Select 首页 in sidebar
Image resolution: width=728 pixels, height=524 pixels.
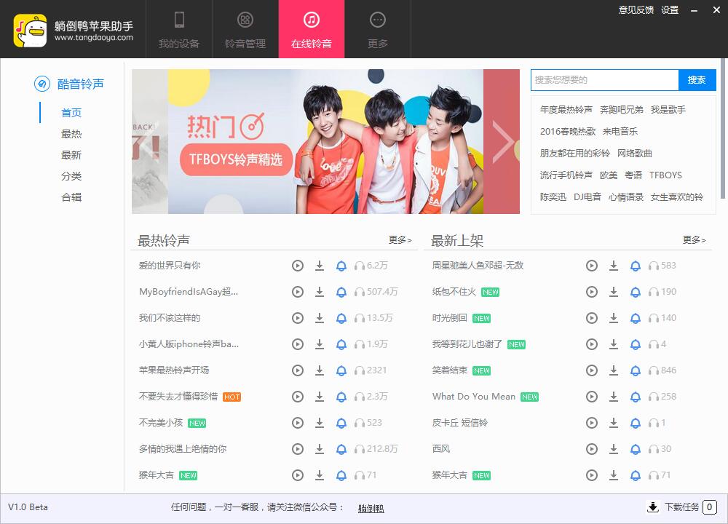71,113
